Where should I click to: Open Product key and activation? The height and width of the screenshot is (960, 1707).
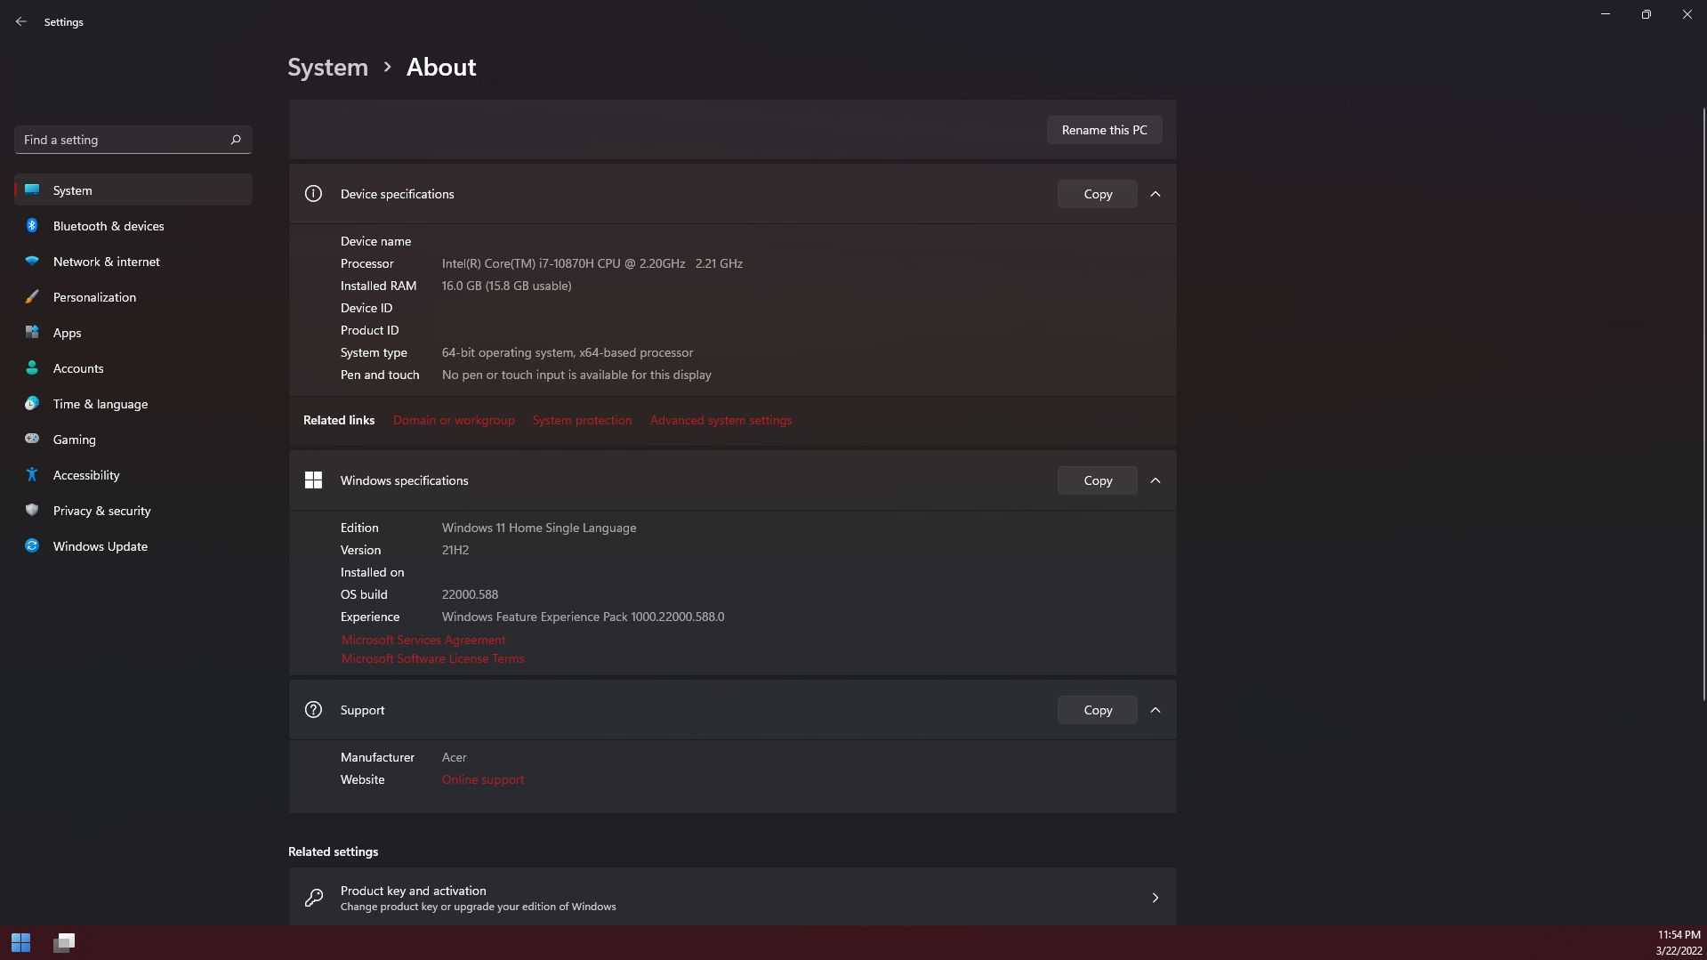(731, 898)
